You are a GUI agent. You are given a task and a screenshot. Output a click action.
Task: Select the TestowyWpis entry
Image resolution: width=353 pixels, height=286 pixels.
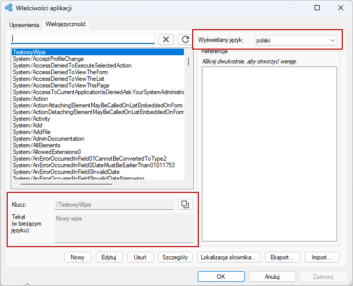click(98, 52)
